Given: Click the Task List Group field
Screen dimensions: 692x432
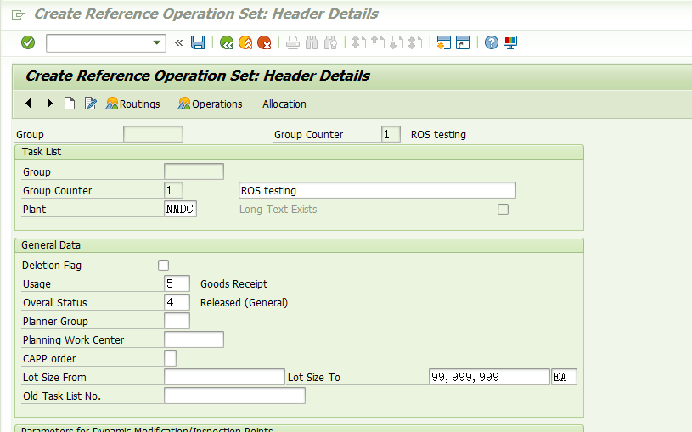Looking at the screenshot, I should click(x=194, y=171).
